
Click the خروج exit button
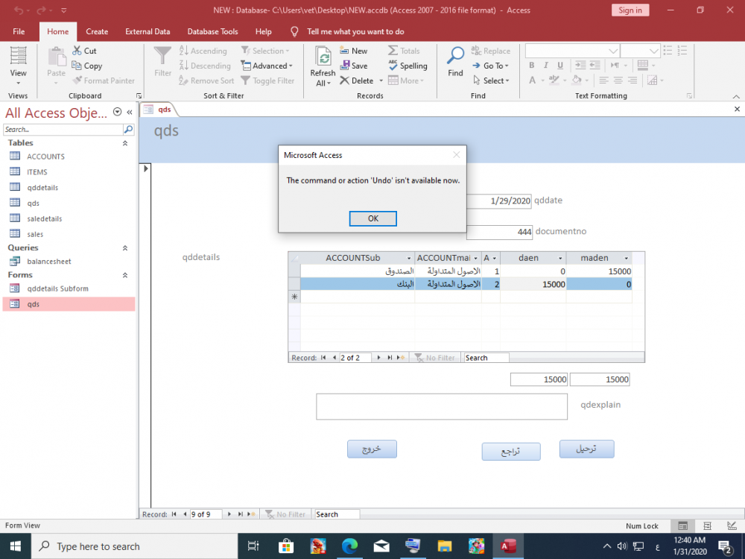click(372, 449)
